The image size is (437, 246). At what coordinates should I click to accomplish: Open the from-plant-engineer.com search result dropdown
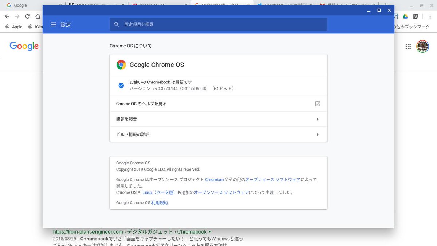pyautogui.click(x=210, y=232)
